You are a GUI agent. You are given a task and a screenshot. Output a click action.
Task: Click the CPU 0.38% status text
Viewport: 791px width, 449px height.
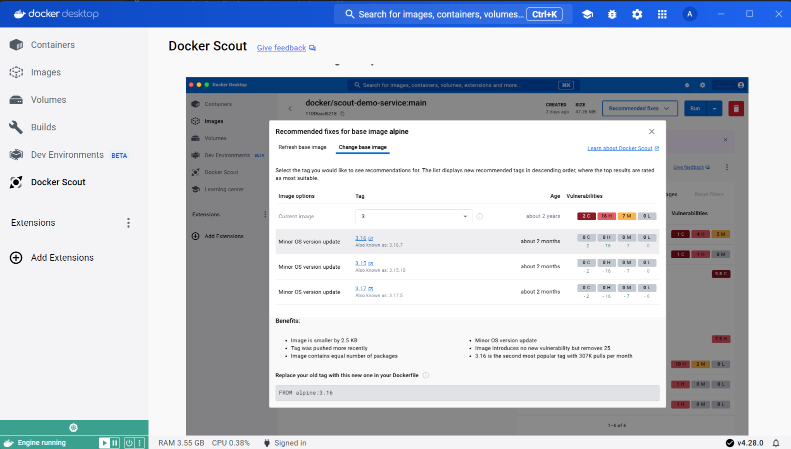click(230, 443)
